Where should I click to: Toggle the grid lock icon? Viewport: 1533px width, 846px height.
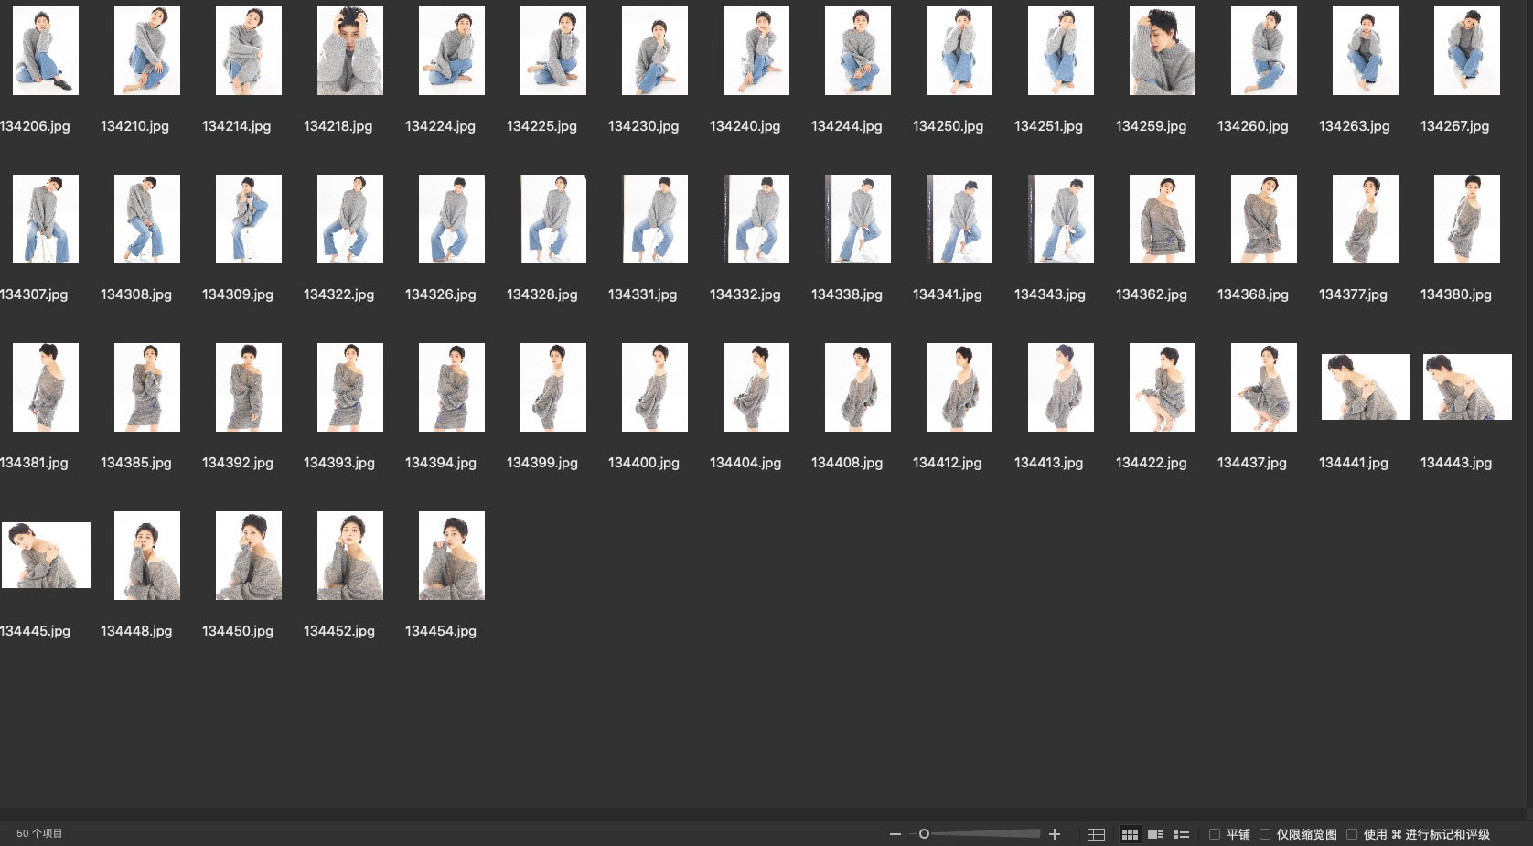(1096, 834)
